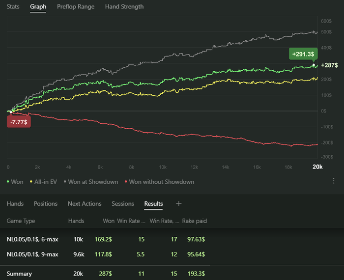Click the 10k x-axis label
The width and height of the screenshot is (344, 280).
click(163, 167)
